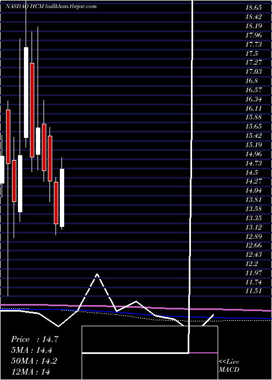This screenshot has height=380, width=272.
Task: Click the last white candlestick on the right
Action: [x=62, y=198]
